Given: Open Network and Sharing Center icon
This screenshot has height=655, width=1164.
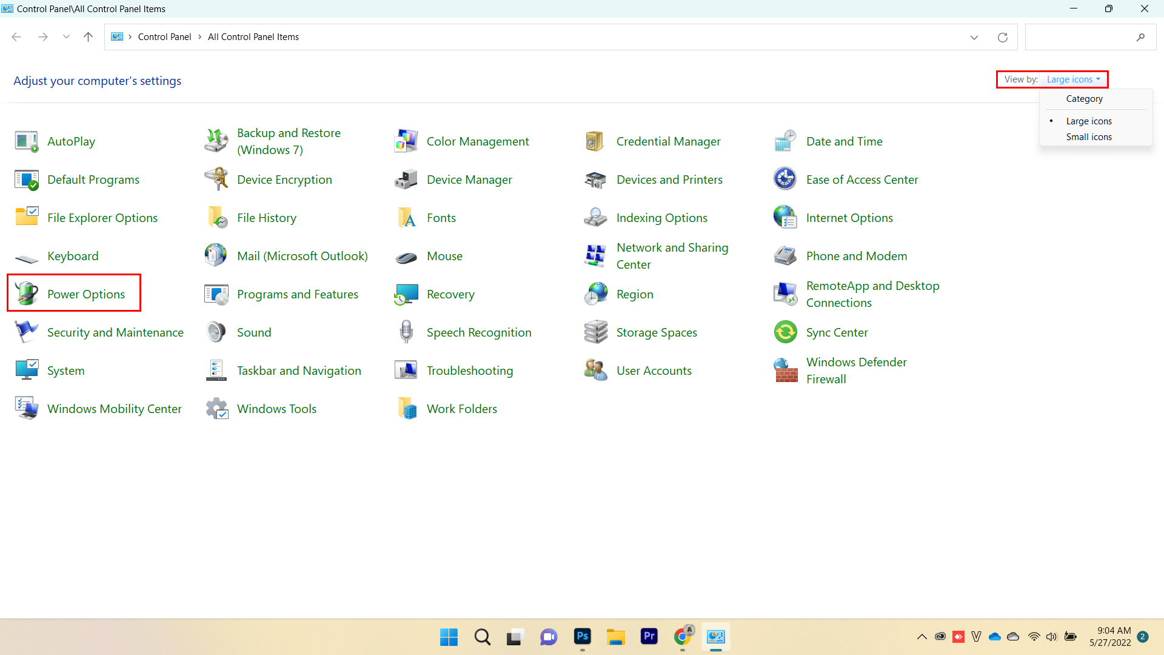Looking at the screenshot, I should click(x=596, y=256).
